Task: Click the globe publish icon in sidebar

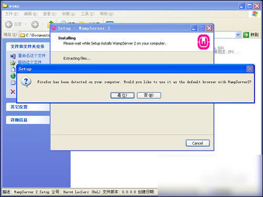Action: tap(13, 76)
